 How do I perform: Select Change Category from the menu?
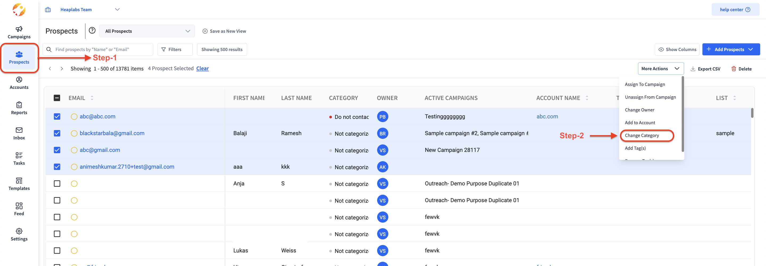pyautogui.click(x=642, y=136)
